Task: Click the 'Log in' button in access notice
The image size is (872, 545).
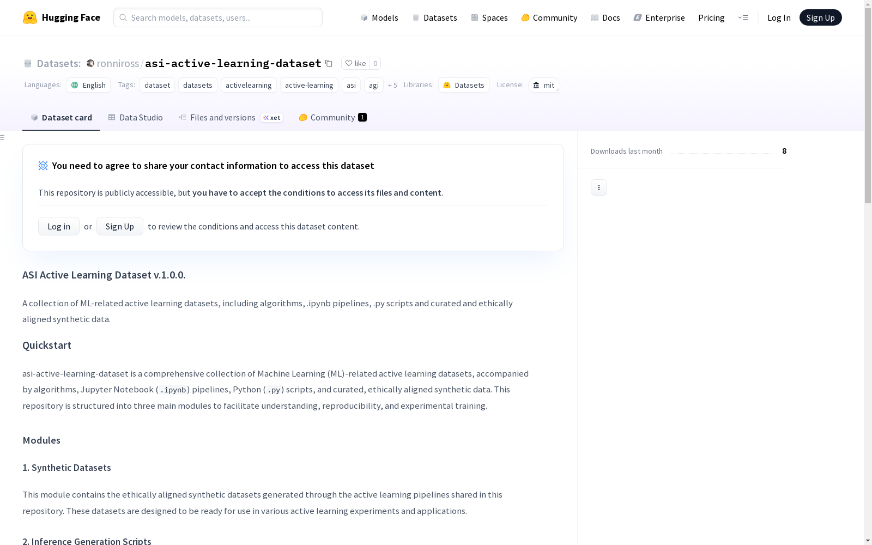Action: pyautogui.click(x=59, y=226)
